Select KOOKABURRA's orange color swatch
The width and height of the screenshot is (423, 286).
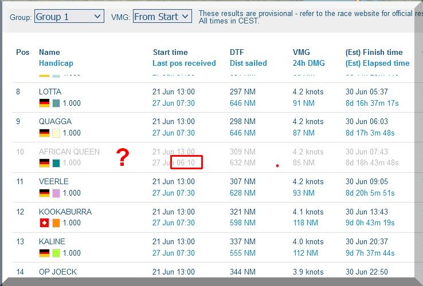[x=56, y=223]
